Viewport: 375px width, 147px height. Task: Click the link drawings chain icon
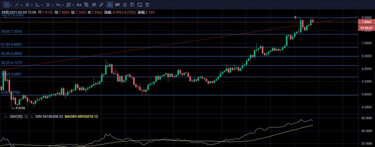tap(94, 5)
